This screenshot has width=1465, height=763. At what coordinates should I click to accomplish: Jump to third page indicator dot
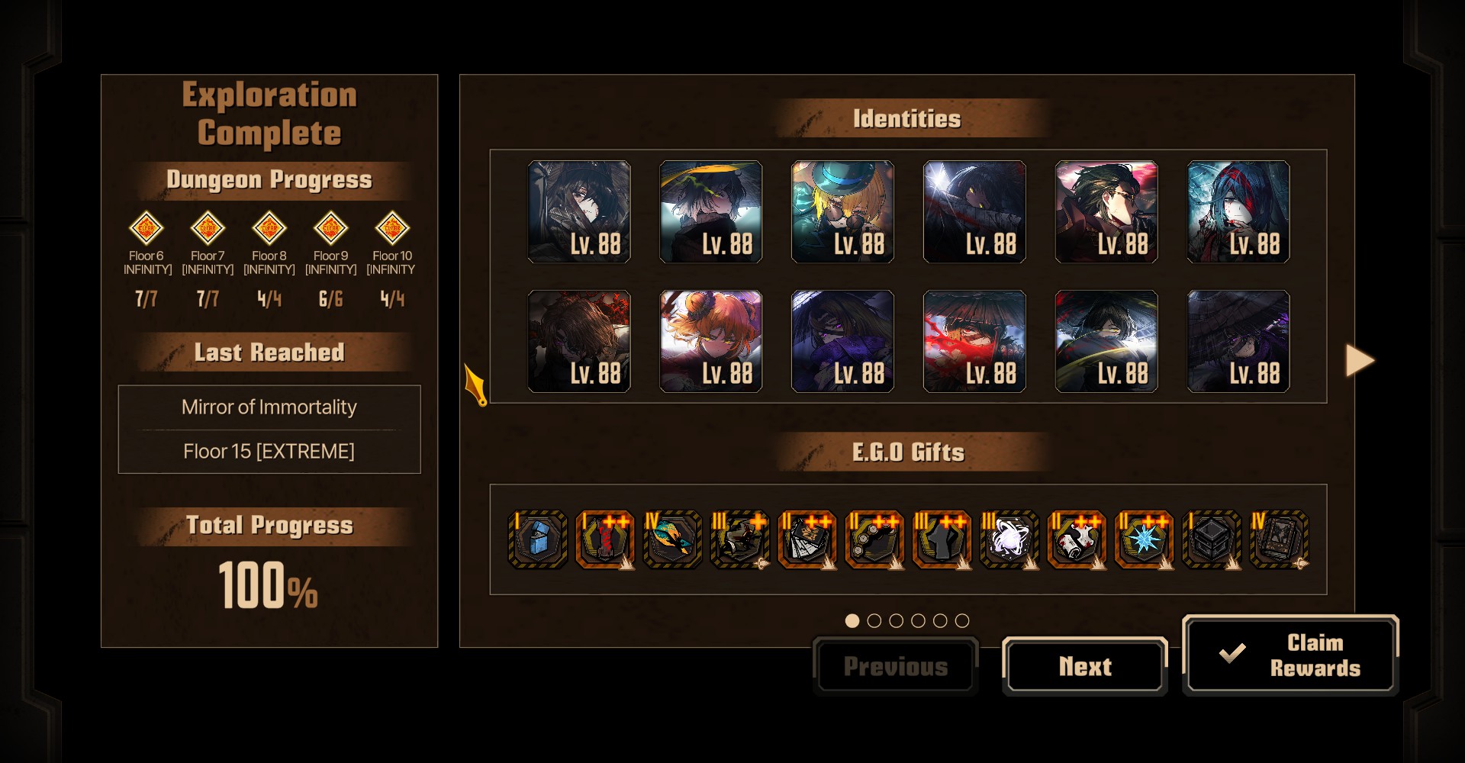897,621
